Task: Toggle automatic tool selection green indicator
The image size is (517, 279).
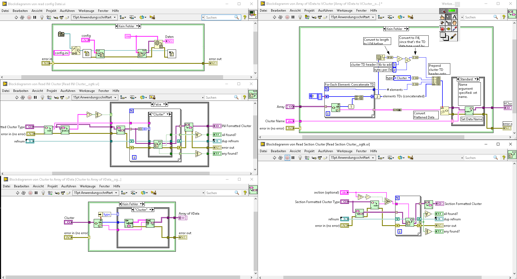Action: (452, 11)
